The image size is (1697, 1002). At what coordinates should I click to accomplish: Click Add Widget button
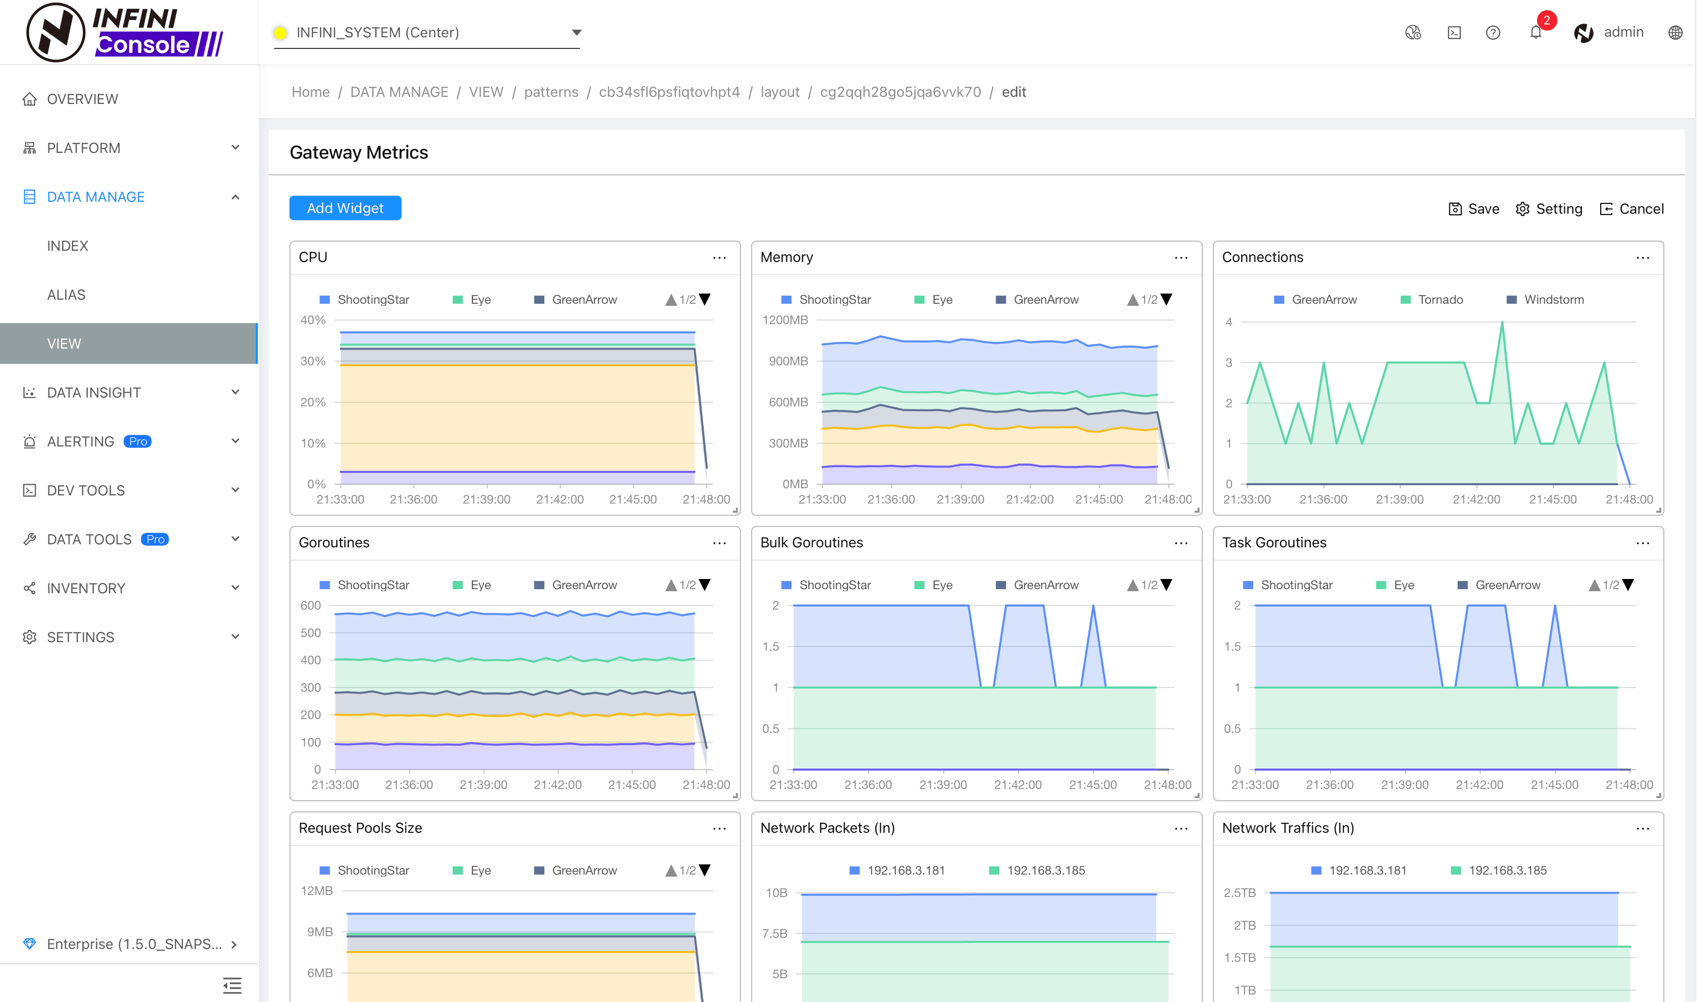point(344,207)
